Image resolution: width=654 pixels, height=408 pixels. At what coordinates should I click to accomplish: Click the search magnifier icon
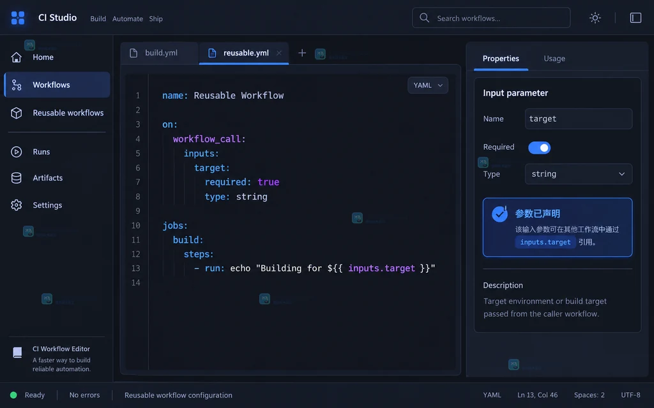[424, 18]
